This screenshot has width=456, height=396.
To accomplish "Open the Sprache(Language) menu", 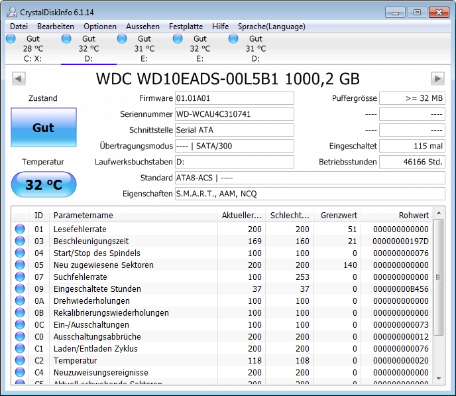I will coord(272,27).
